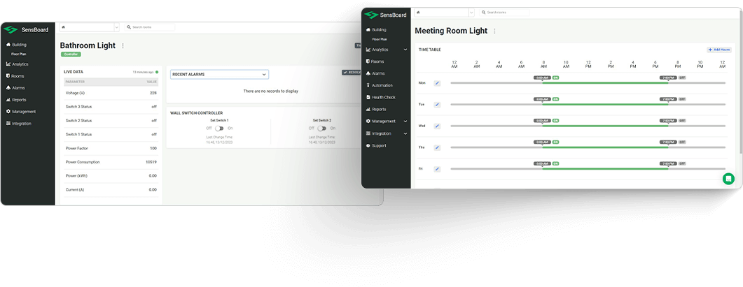Click Wednesday green schedule bar
Screen dimensions: 743x287
coord(605,126)
